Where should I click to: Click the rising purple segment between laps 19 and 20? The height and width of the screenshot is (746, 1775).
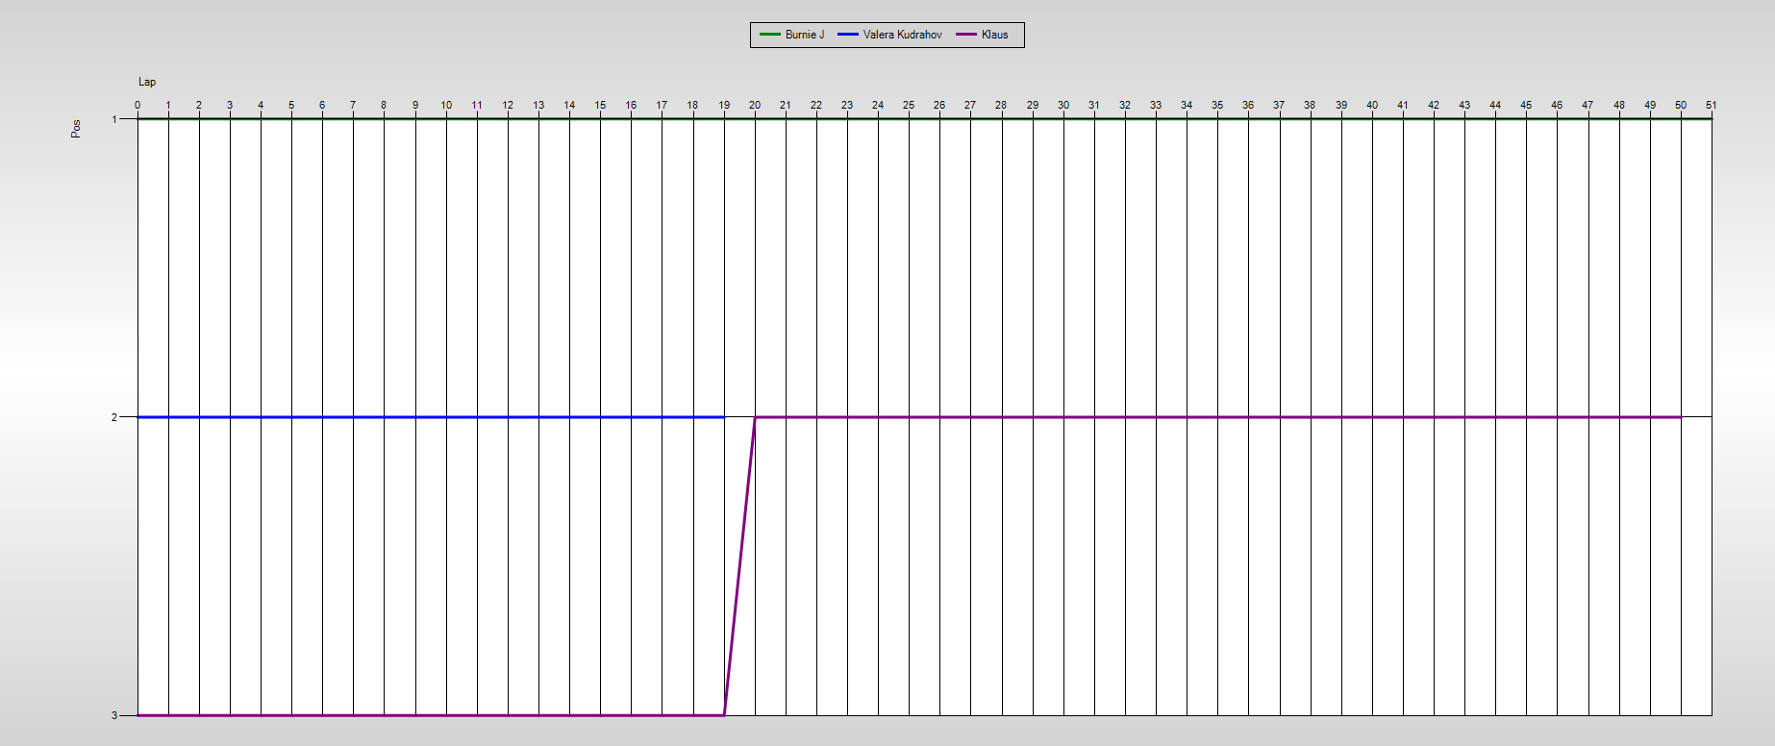coord(739,566)
